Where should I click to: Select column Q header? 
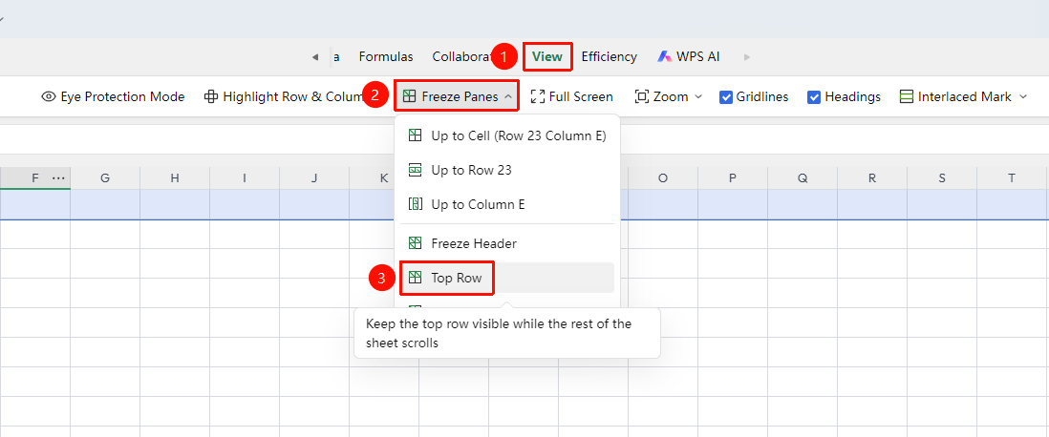803,178
